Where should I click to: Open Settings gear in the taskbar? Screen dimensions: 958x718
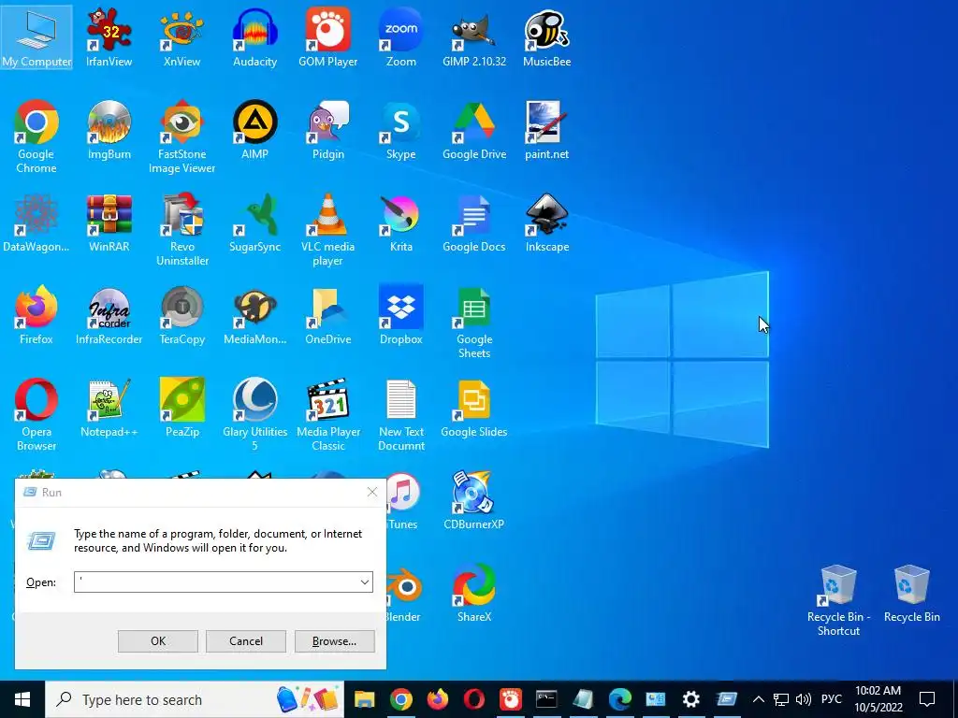click(x=691, y=699)
